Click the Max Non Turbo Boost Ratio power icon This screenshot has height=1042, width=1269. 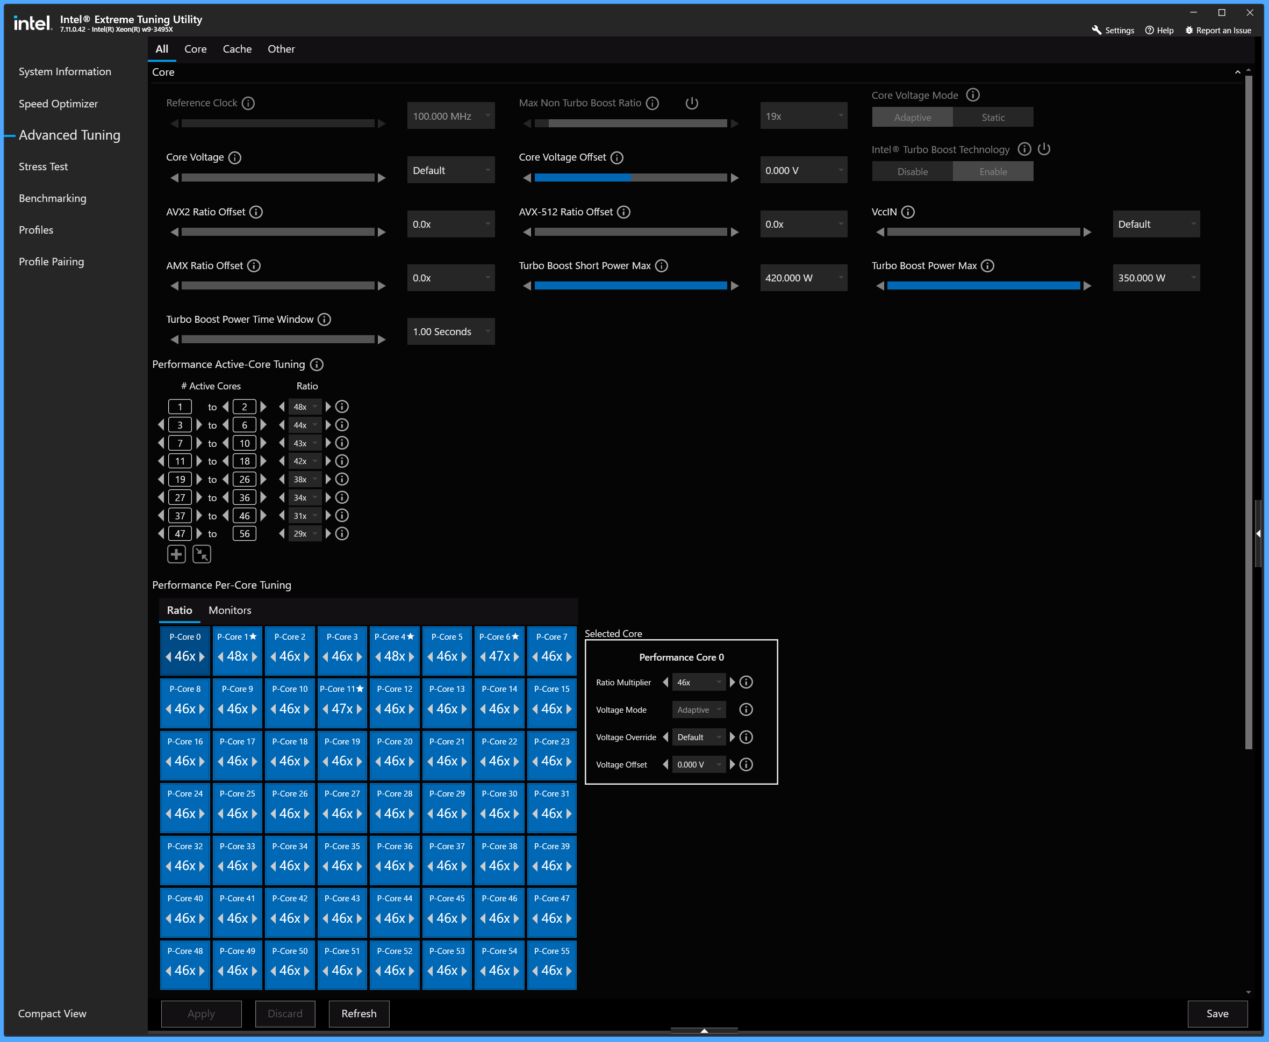[x=692, y=103]
